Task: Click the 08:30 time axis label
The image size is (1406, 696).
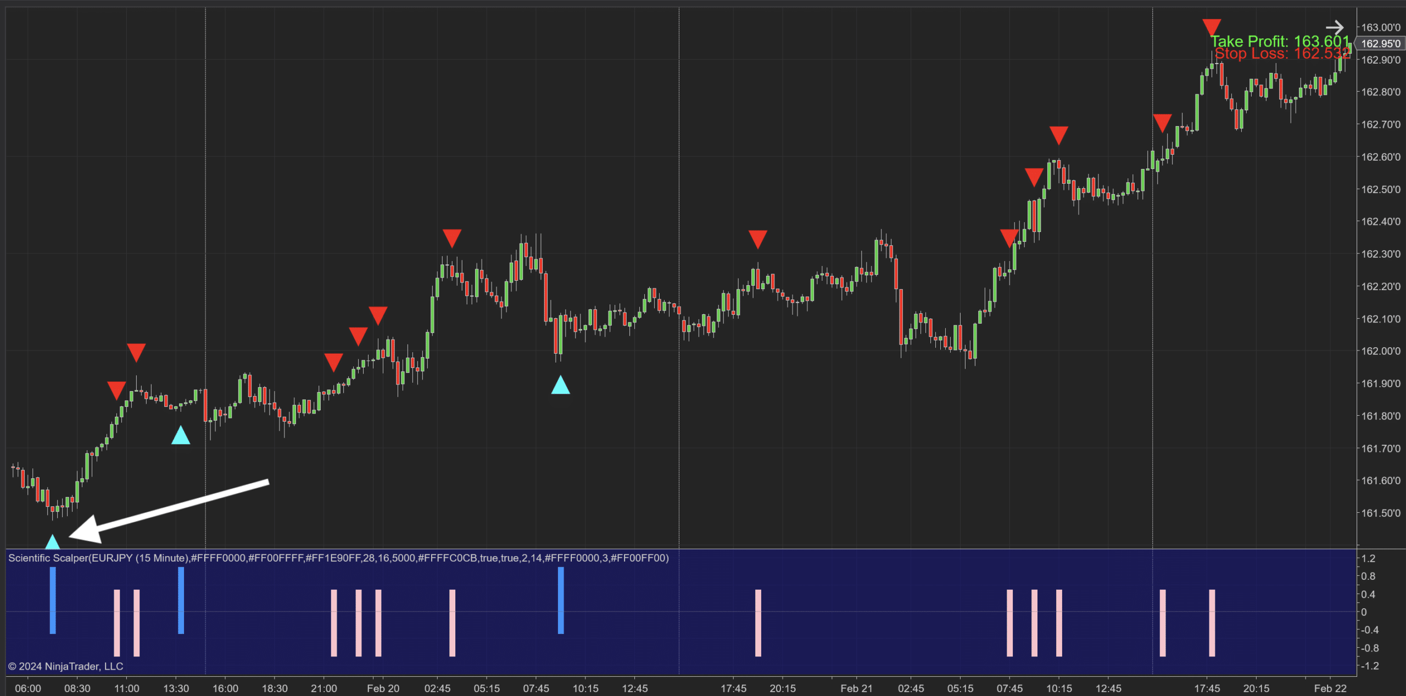Action: 77,688
